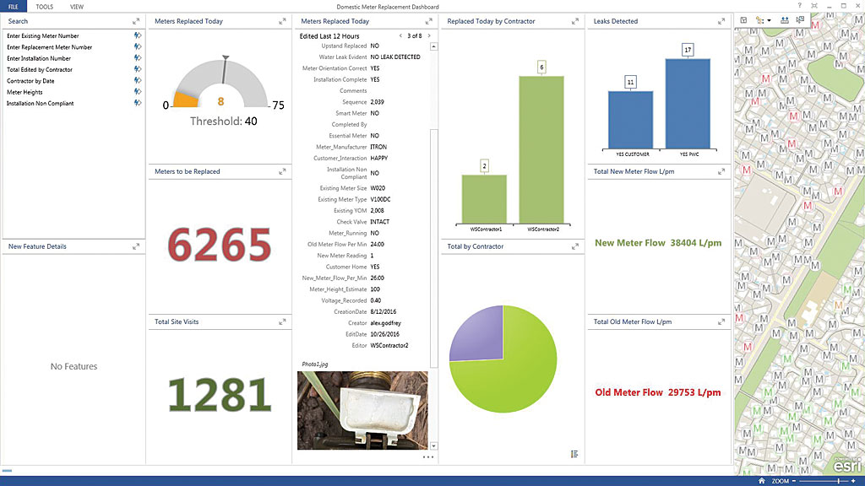Click the 1281 total site visits value
The height and width of the screenshot is (486, 865).
click(x=220, y=395)
